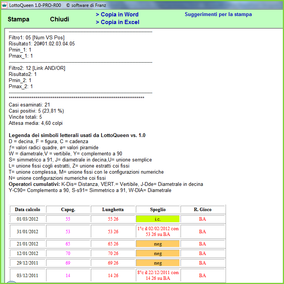This screenshot has height=284, width=284.
Task: Click the Filtro2: 12 [Link AND/OR] line
Action: point(37,68)
